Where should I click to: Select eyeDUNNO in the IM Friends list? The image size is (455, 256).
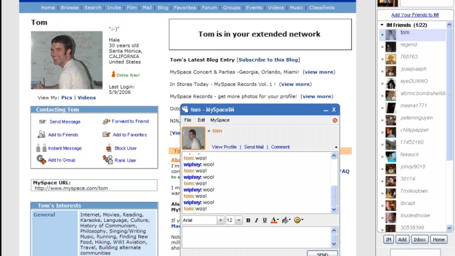(x=412, y=83)
